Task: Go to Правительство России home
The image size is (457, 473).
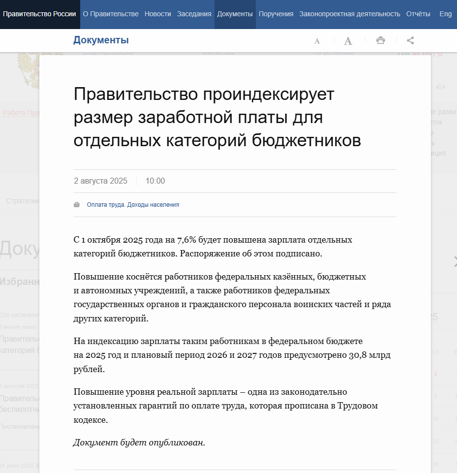Action: coord(39,14)
